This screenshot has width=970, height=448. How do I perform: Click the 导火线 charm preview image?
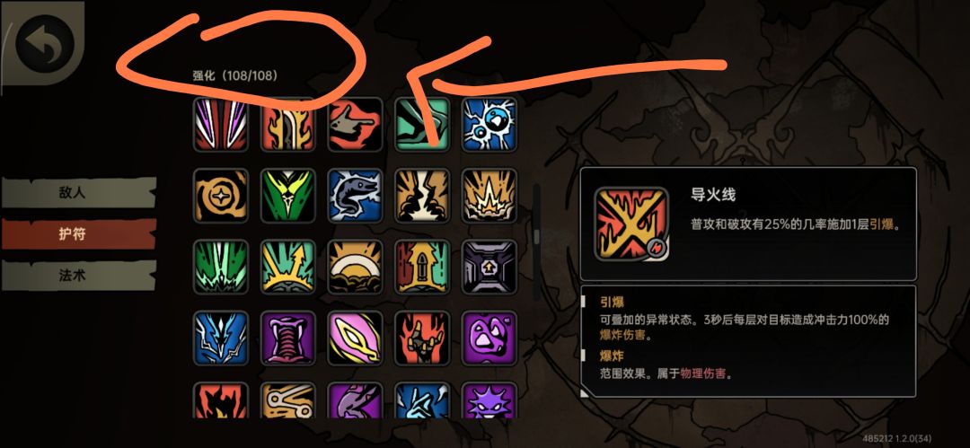(631, 224)
